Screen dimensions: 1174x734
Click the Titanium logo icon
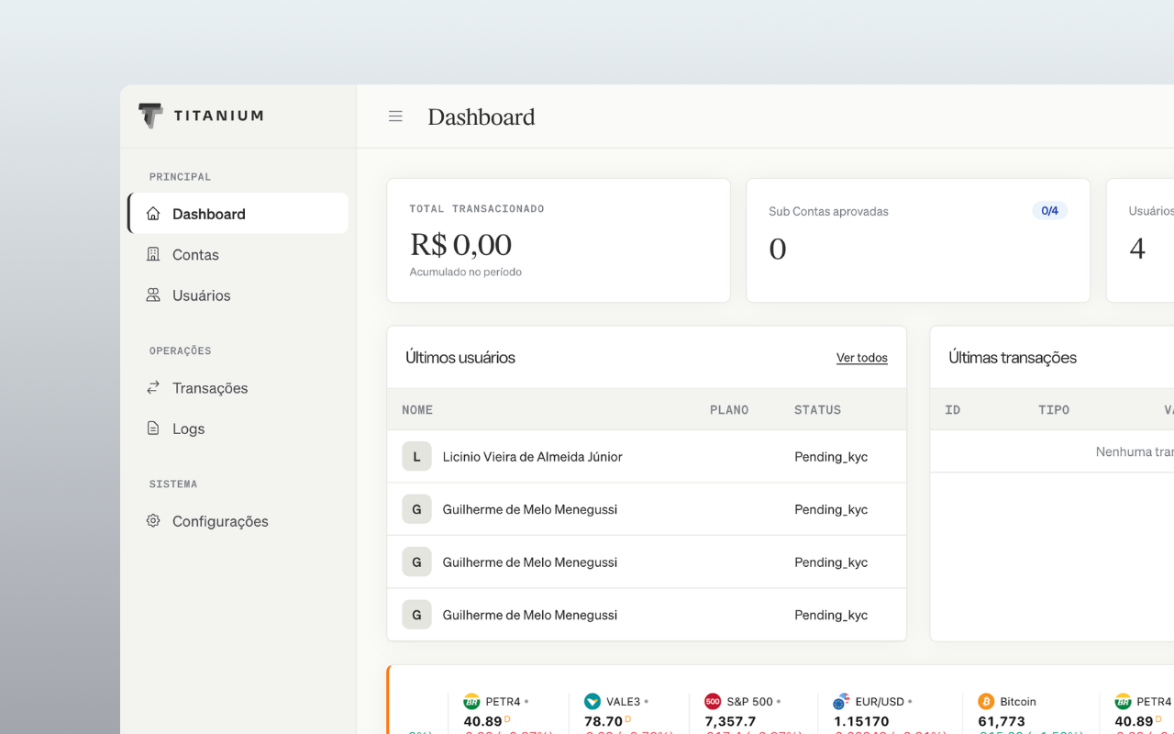pyautogui.click(x=151, y=116)
